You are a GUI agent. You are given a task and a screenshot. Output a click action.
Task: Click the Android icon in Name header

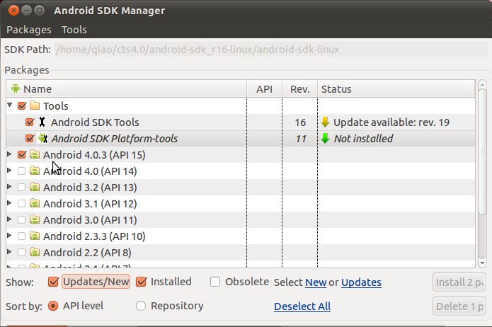point(16,88)
